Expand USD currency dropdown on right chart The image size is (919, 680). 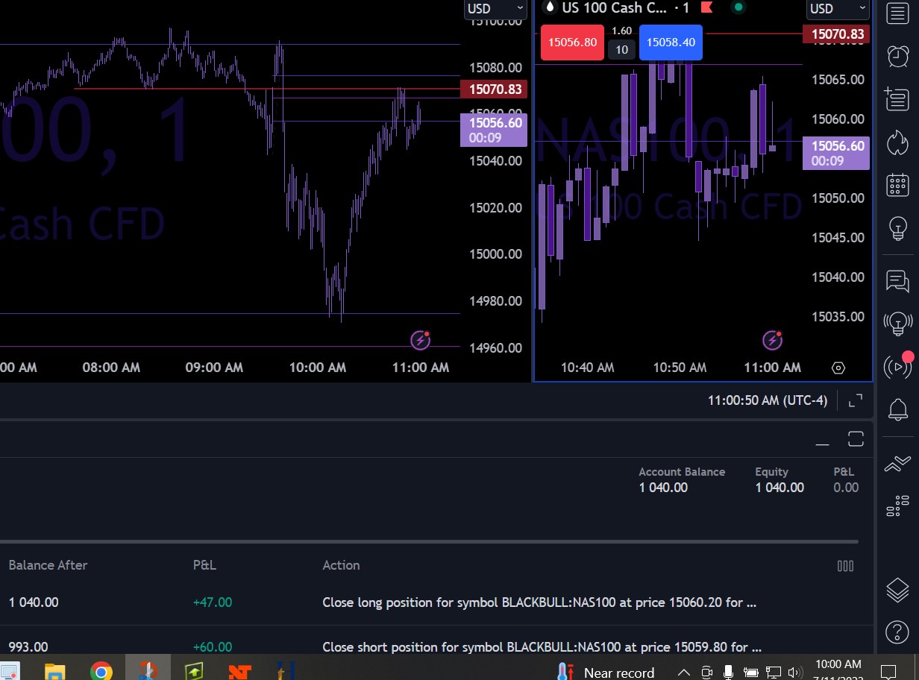[x=838, y=9]
